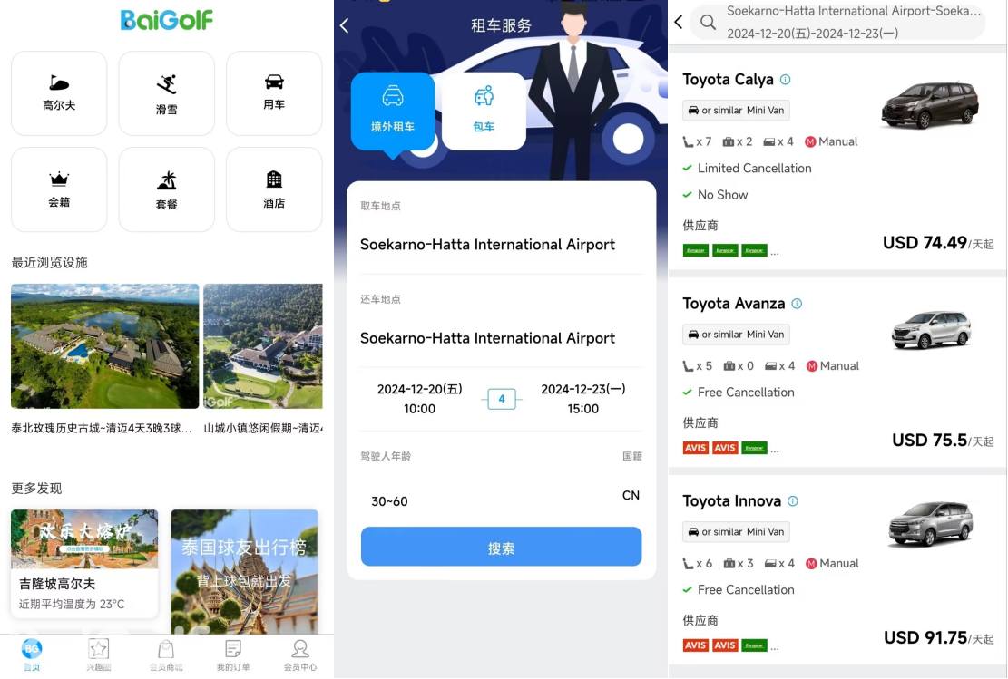The image size is (1008, 679).
Task: Go back from the 租车服务 page
Action: [345, 25]
